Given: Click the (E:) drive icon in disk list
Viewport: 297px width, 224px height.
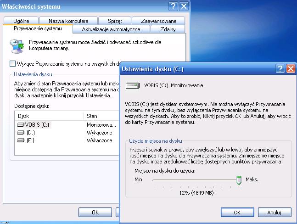Looking at the screenshot, I should 21,140.
